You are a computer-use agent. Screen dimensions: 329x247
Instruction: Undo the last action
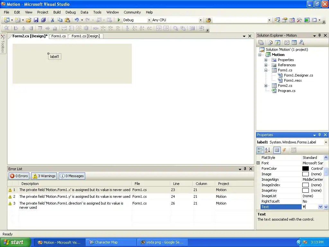click(x=77, y=20)
